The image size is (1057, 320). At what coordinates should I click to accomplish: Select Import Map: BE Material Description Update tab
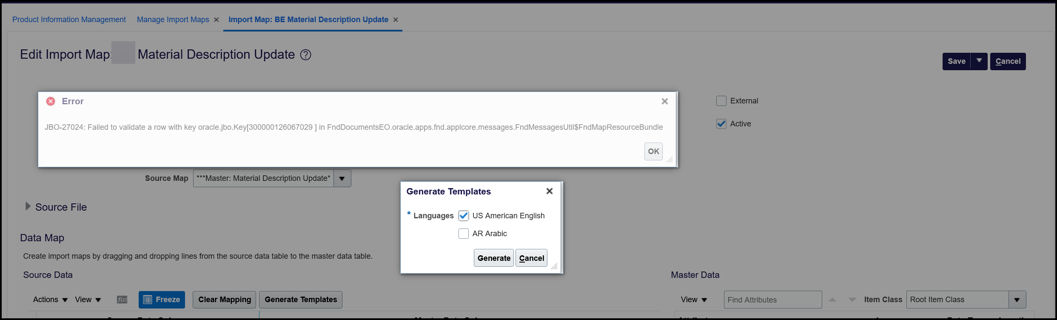pos(308,20)
